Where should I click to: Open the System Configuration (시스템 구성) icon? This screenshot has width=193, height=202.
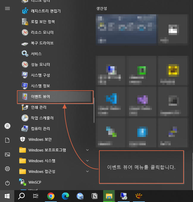[25, 75]
